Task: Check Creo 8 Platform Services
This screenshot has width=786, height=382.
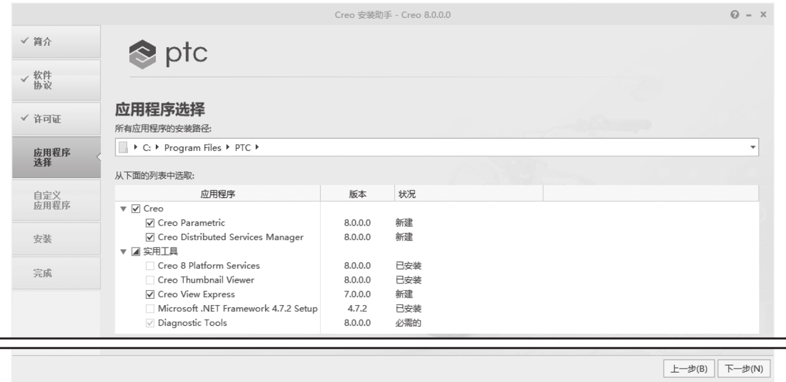Action: click(x=150, y=266)
